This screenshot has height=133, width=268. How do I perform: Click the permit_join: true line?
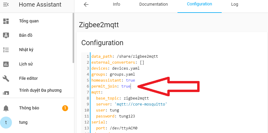coord(111,86)
